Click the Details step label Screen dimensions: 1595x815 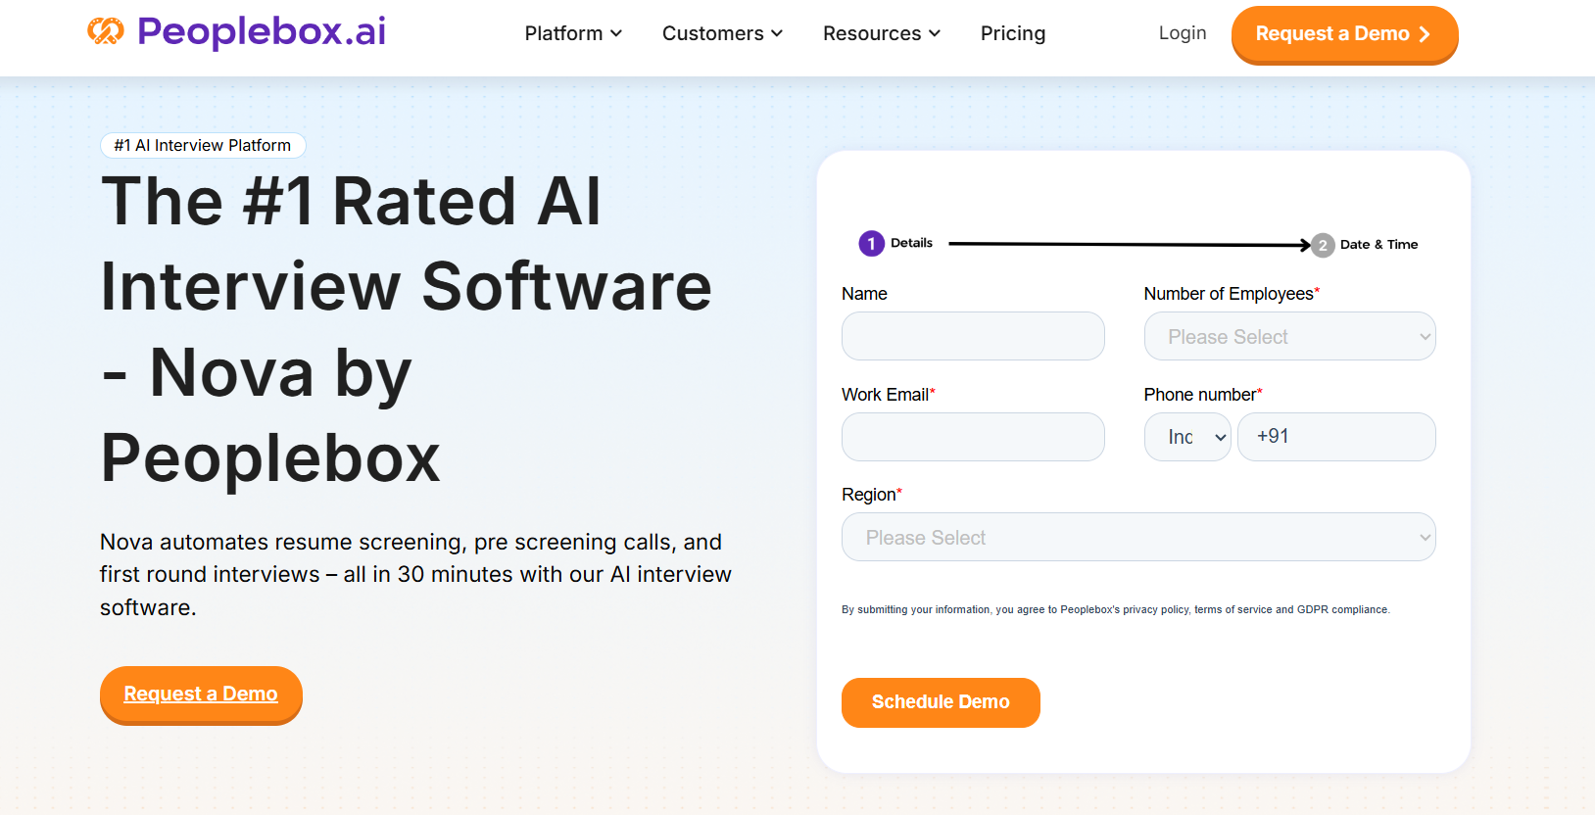coord(911,243)
